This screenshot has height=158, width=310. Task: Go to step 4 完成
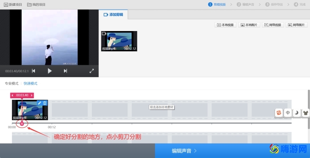pyautogui.click(x=300, y=4)
